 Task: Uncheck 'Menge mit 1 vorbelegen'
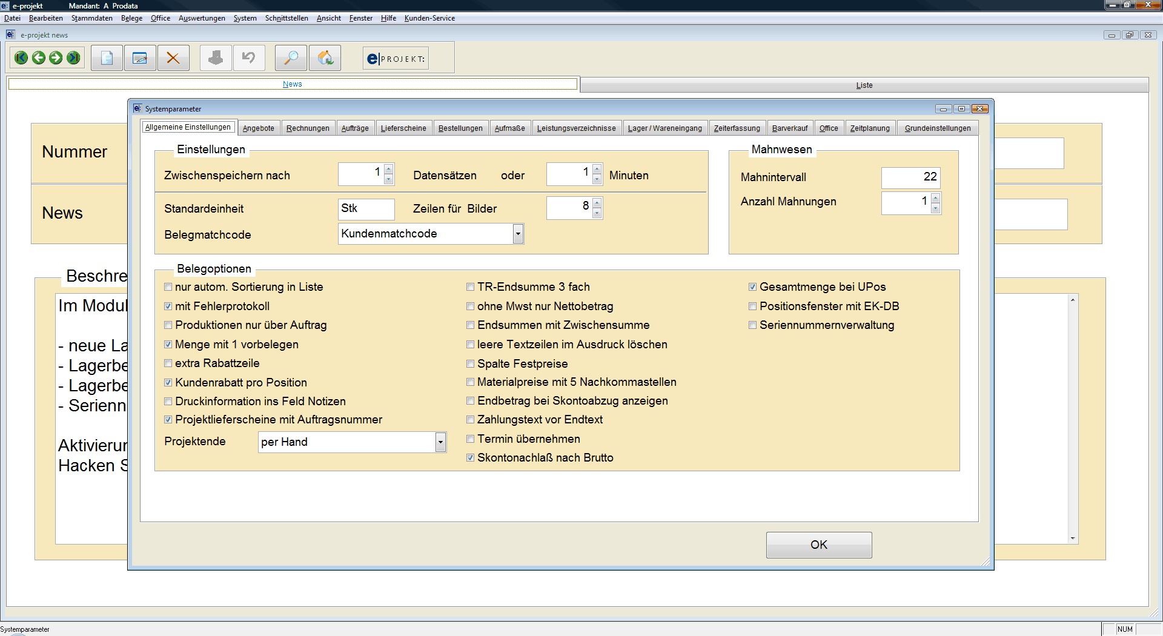coord(168,345)
